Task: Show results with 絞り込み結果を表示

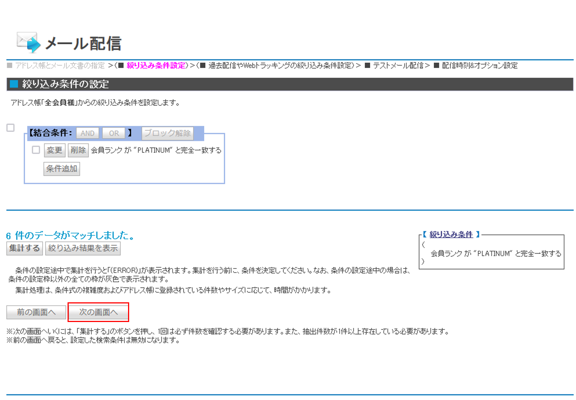Action: click(83, 248)
